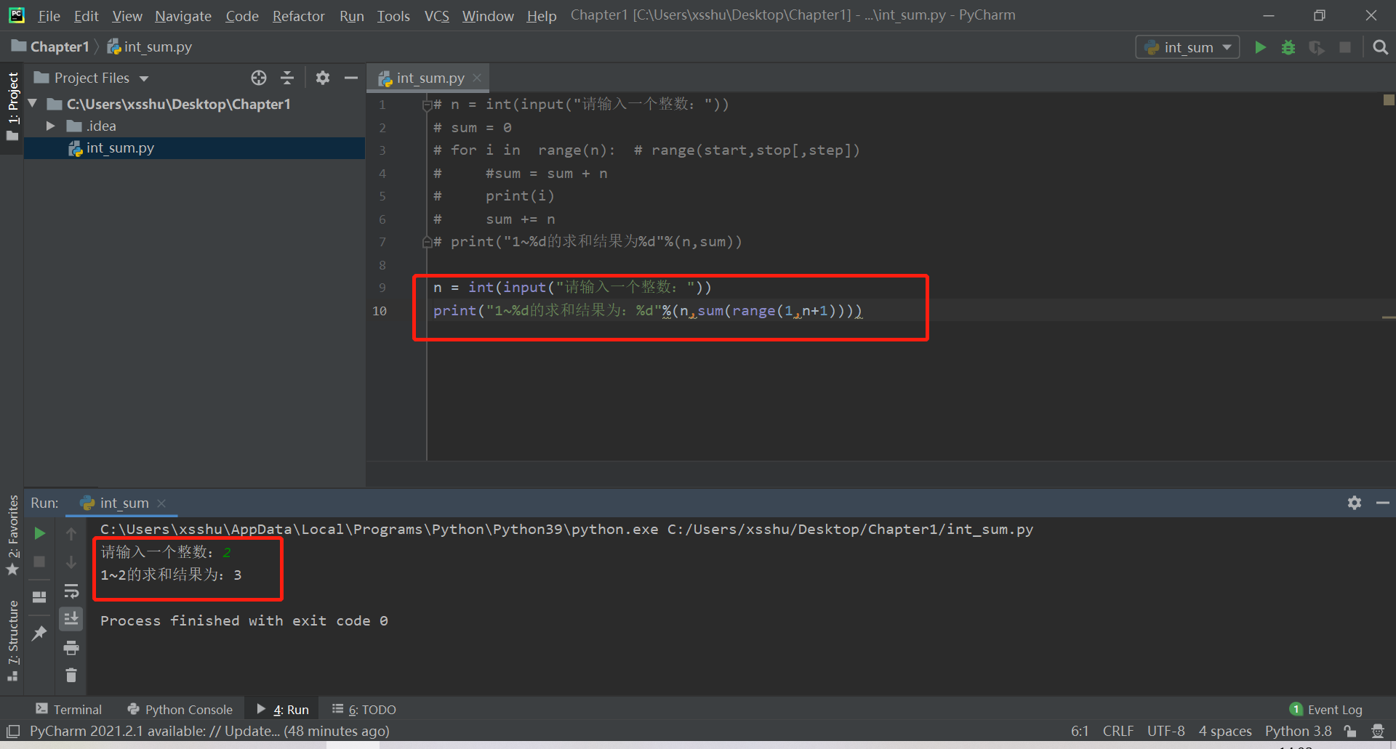Open Run panel settings gear

(1354, 502)
